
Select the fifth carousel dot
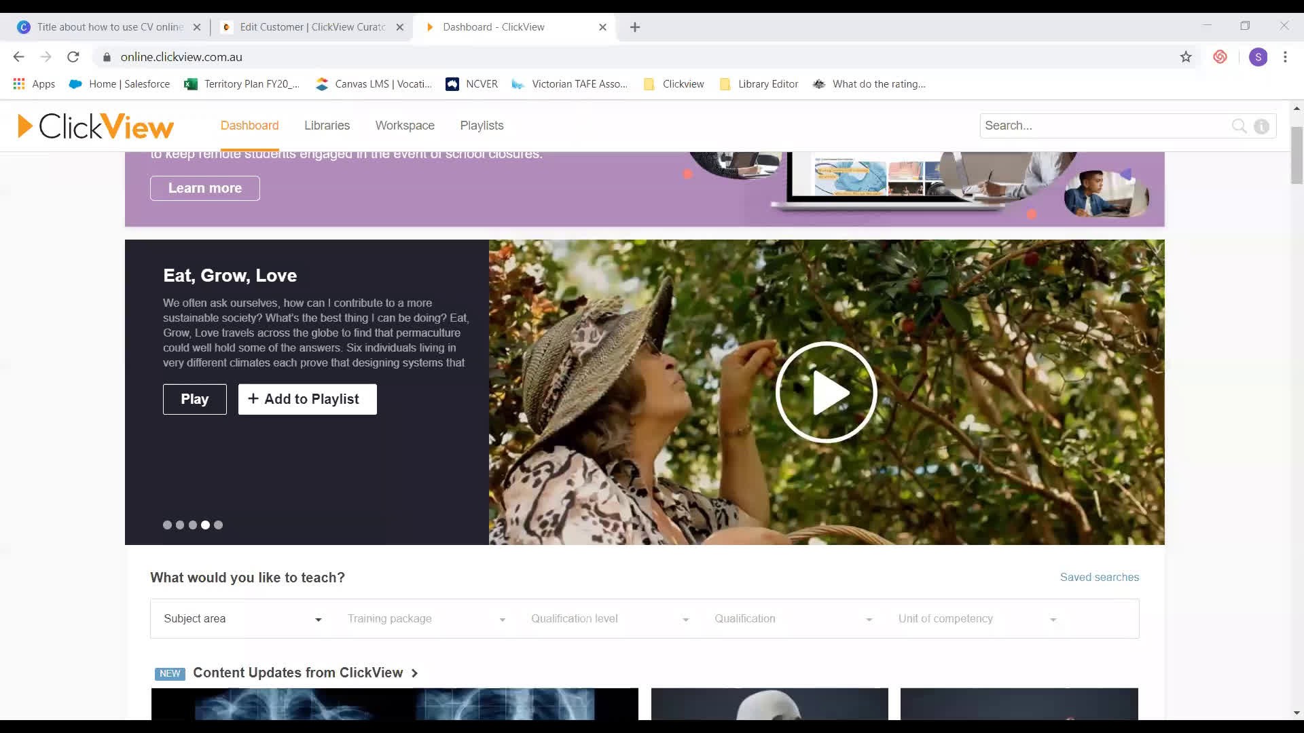pyautogui.click(x=218, y=525)
